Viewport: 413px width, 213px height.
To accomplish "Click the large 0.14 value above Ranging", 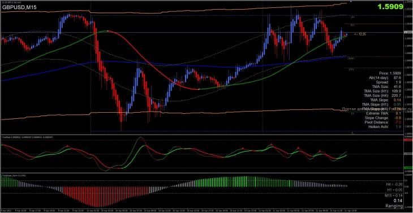I will pyautogui.click(x=398, y=201).
